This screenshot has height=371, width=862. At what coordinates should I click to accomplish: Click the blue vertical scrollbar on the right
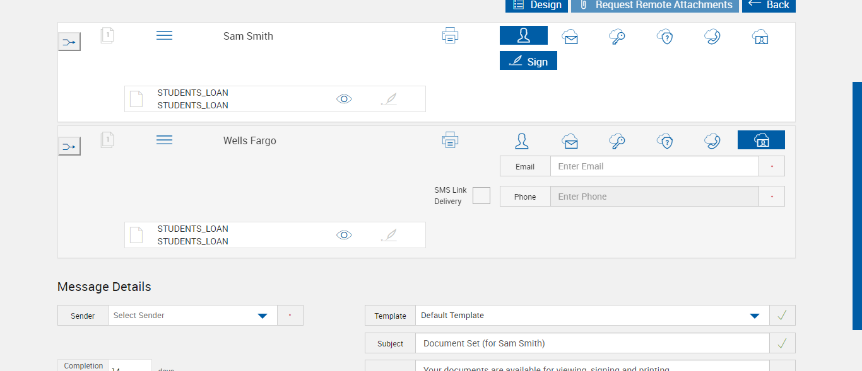pyautogui.click(x=857, y=205)
